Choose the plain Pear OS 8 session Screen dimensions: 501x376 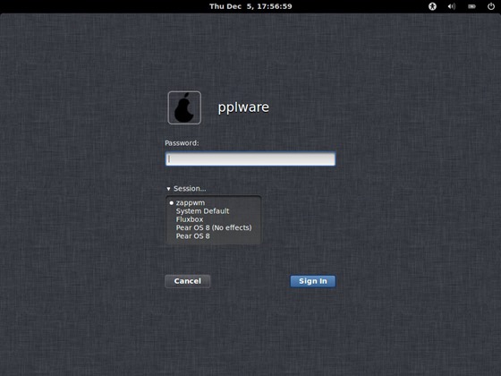[192, 236]
